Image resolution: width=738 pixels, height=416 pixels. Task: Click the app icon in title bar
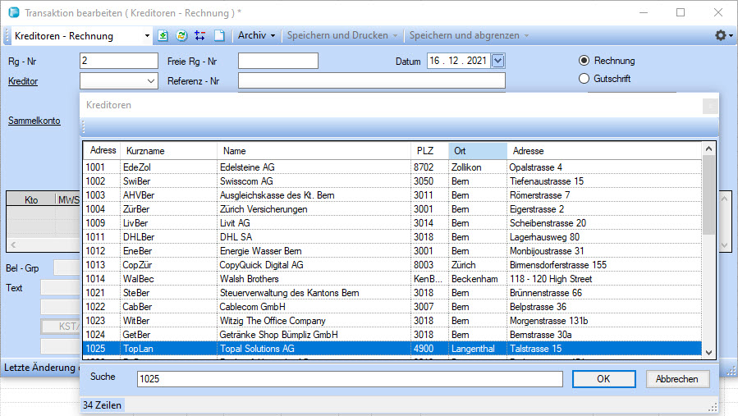coord(12,12)
